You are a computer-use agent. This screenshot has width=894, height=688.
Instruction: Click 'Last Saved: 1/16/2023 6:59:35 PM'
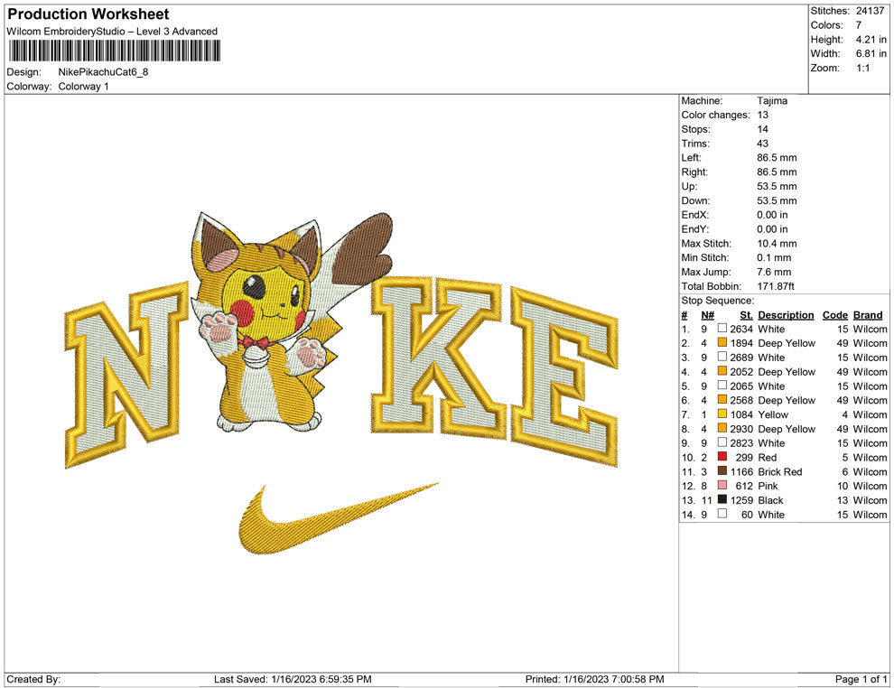[293, 679]
